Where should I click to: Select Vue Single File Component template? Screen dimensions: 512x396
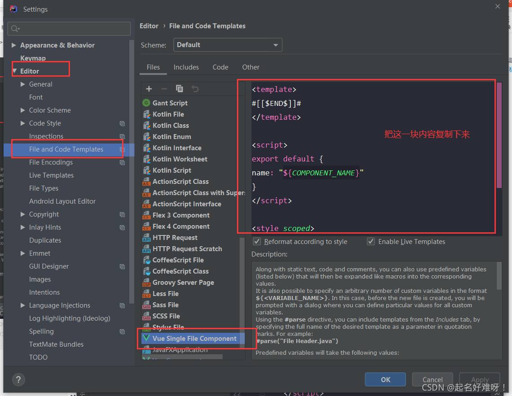coord(193,338)
